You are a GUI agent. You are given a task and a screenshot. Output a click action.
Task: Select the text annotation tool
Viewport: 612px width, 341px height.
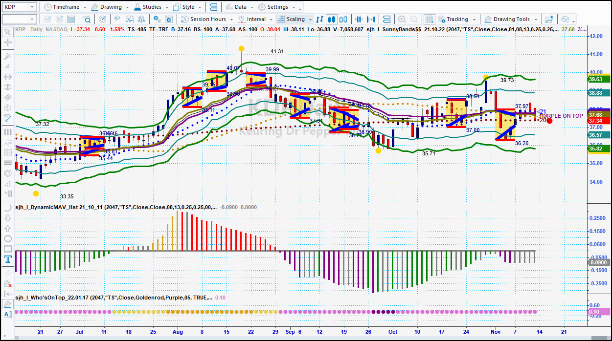[x=8, y=259]
